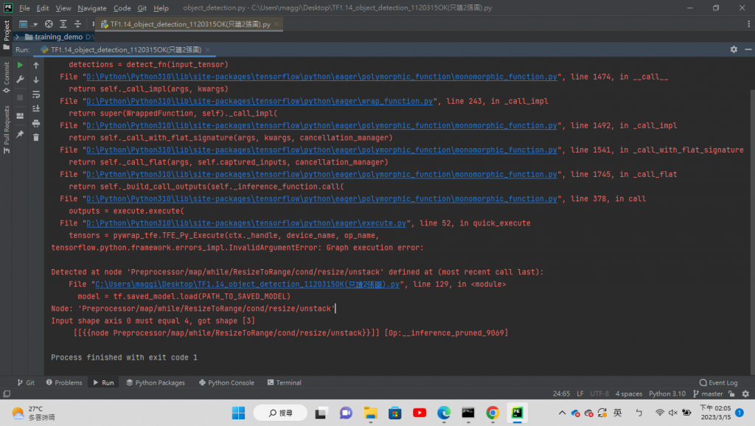
Task: Open the Git menu
Action: point(142,8)
